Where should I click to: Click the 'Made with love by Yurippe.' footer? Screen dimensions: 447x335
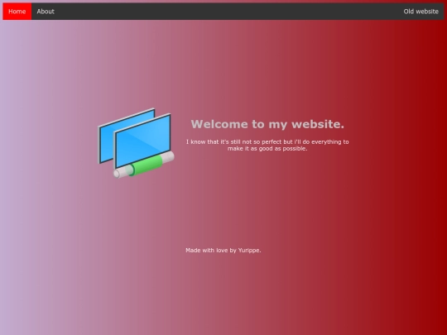(x=223, y=251)
